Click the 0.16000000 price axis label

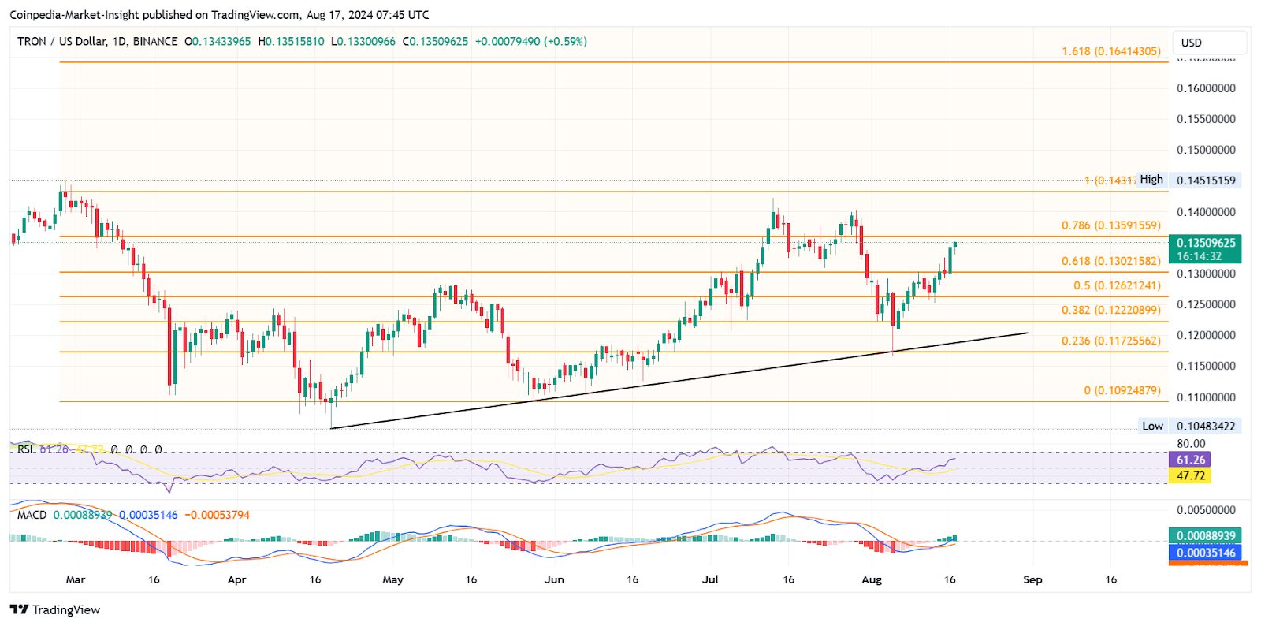click(1206, 88)
